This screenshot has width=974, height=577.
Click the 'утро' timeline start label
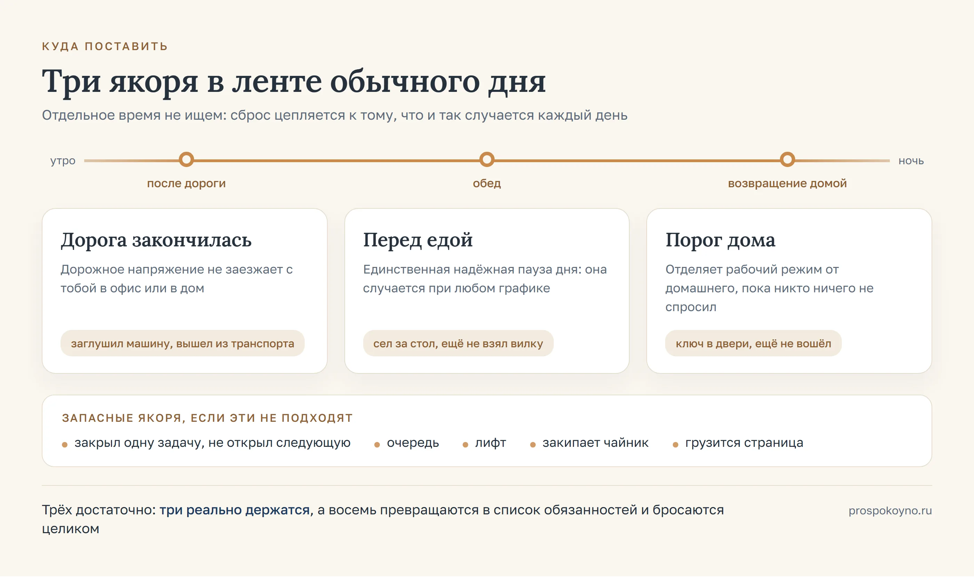63,161
